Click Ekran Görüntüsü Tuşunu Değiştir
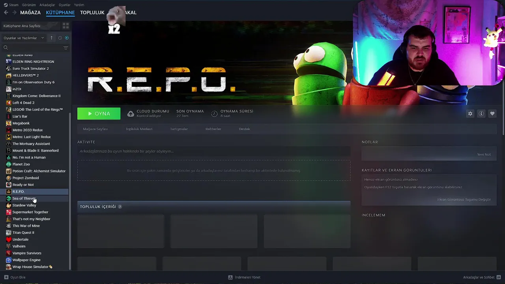 click(464, 200)
